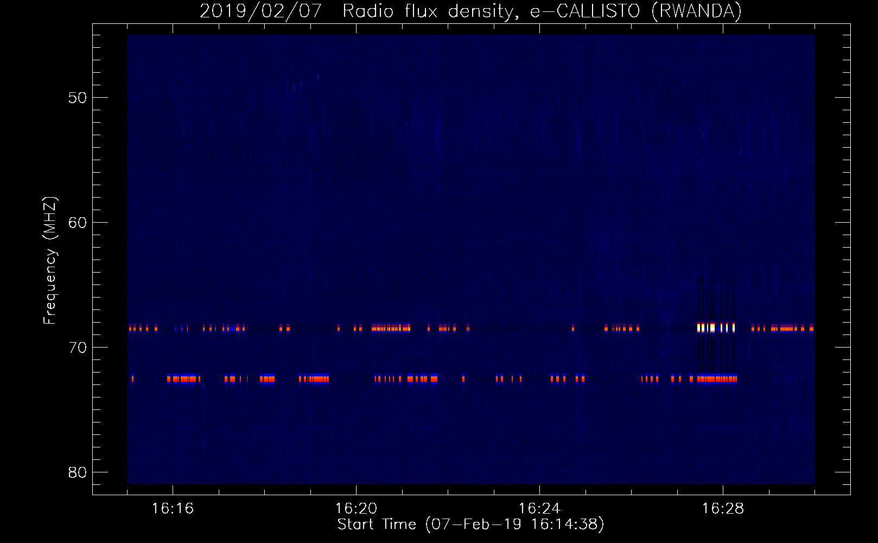Click the bright white burst near 16:28
The height and width of the screenshot is (543, 878).
[x=716, y=327]
